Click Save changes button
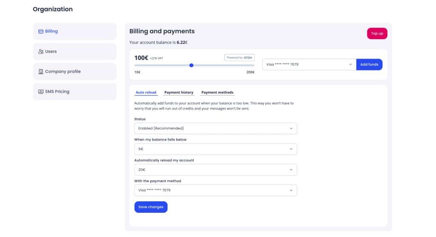 (x=151, y=207)
